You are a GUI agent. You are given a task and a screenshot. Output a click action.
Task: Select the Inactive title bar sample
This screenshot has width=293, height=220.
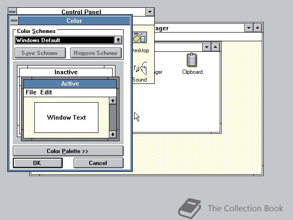click(66, 72)
